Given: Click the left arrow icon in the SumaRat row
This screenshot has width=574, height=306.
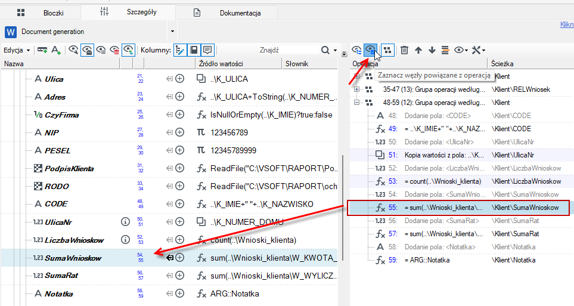Looking at the screenshot, I should click(169, 275).
